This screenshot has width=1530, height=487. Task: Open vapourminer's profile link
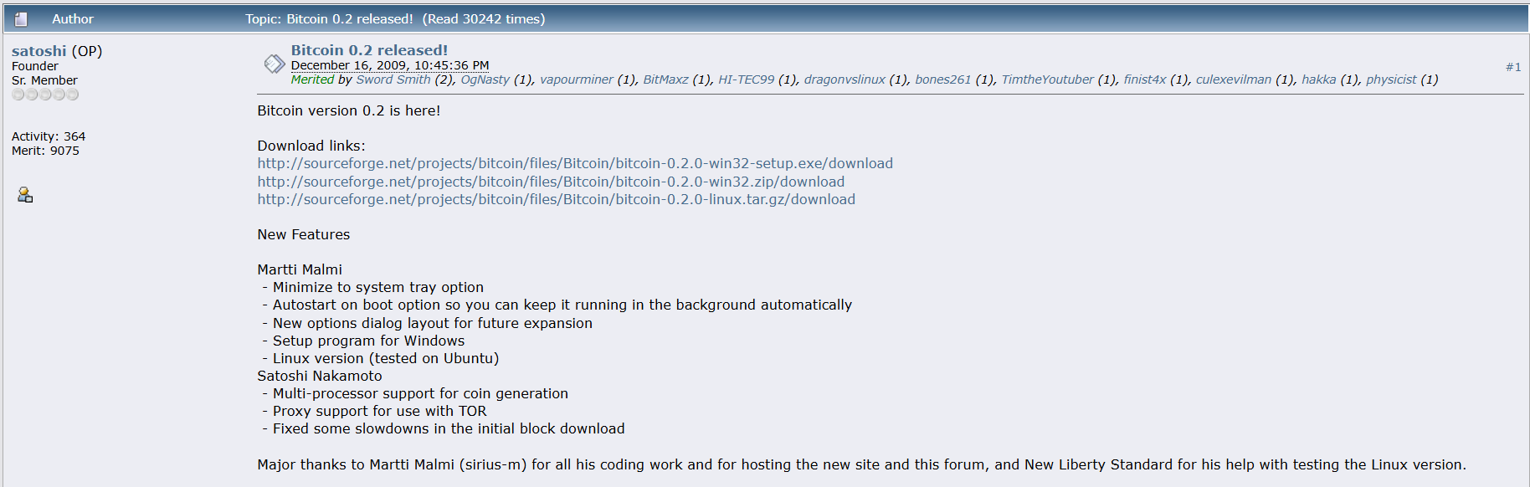click(576, 79)
